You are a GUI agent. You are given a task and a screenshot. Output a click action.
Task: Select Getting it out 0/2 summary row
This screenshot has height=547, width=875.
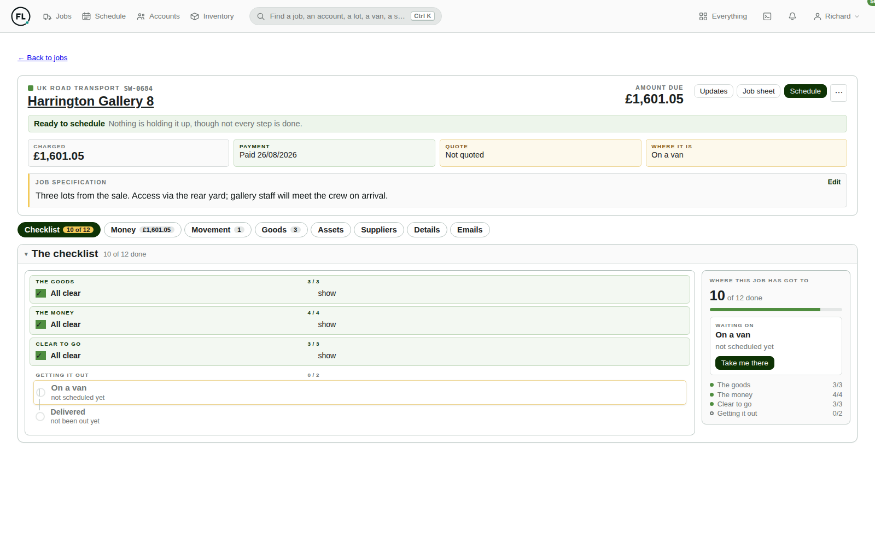pos(776,414)
